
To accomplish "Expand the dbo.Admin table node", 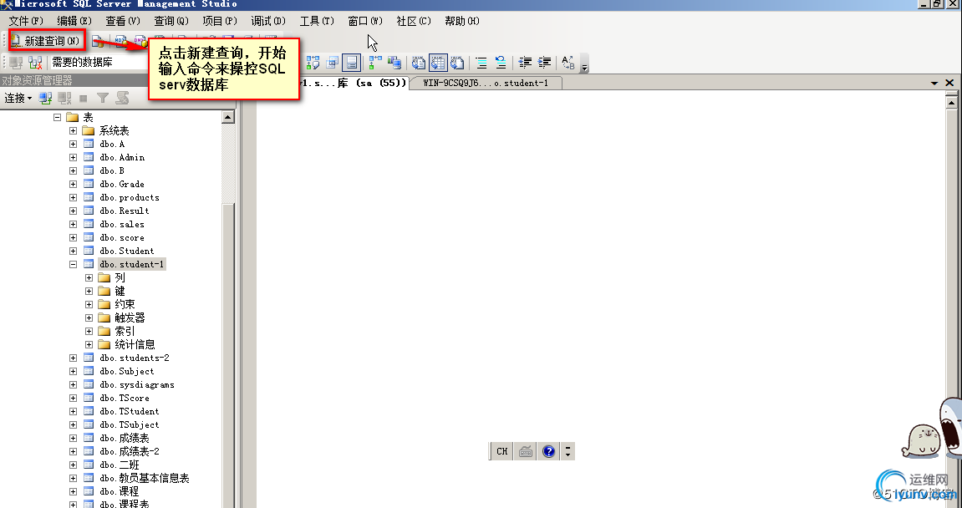I will 73,157.
